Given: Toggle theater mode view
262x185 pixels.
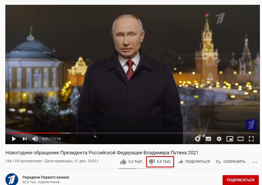Looking at the screenshot, I should pyautogui.click(x=241, y=139).
